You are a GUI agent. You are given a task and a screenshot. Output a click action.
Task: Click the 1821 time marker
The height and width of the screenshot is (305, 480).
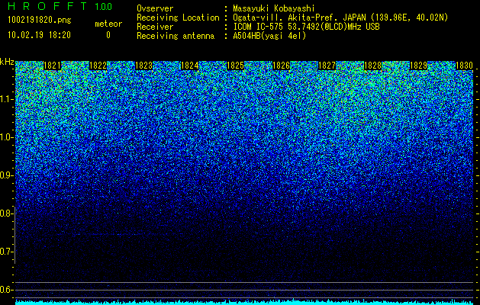pos(53,66)
